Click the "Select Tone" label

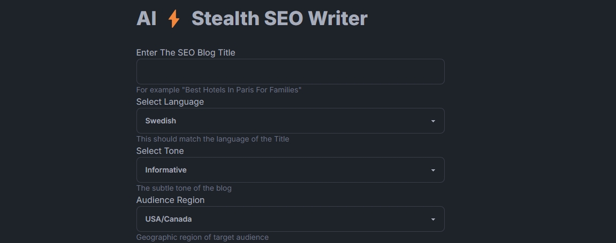click(160, 151)
